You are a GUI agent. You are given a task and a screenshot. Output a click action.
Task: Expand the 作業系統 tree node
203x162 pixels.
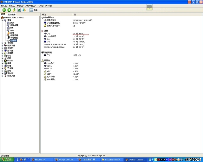[x=2, y=46]
